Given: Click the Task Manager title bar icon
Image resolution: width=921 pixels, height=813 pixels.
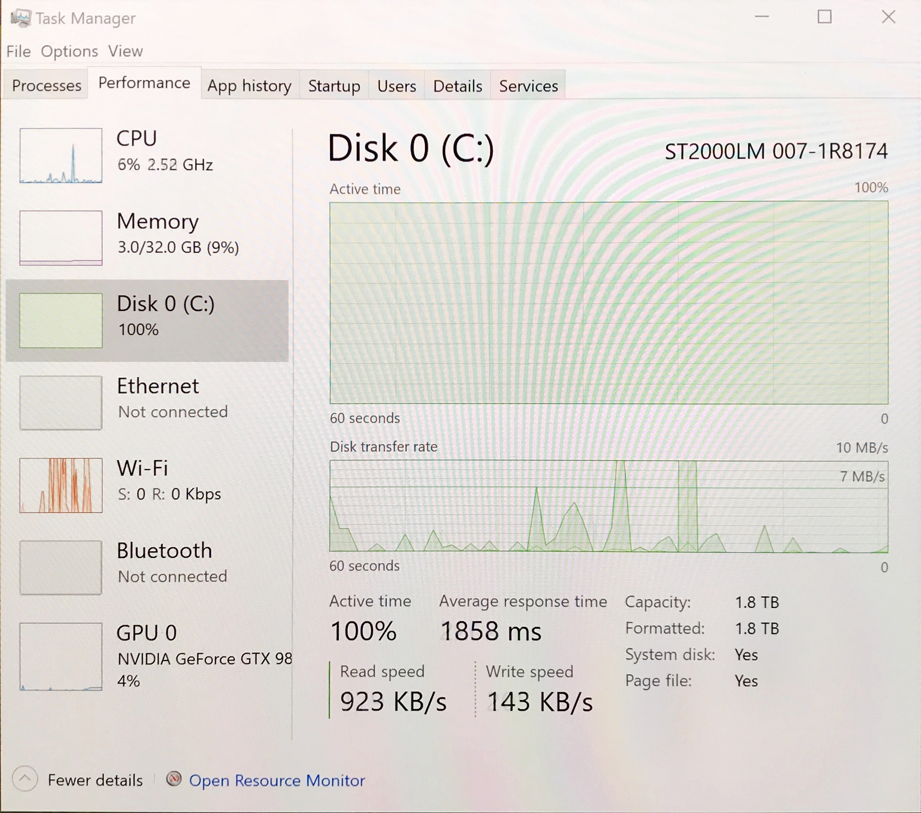Looking at the screenshot, I should 20,18.
